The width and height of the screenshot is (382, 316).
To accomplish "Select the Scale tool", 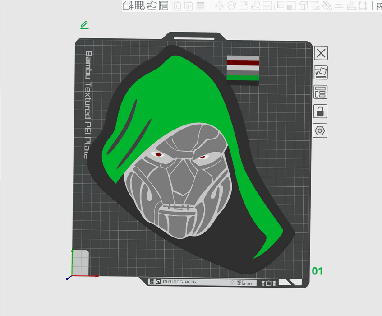I will 244,6.
